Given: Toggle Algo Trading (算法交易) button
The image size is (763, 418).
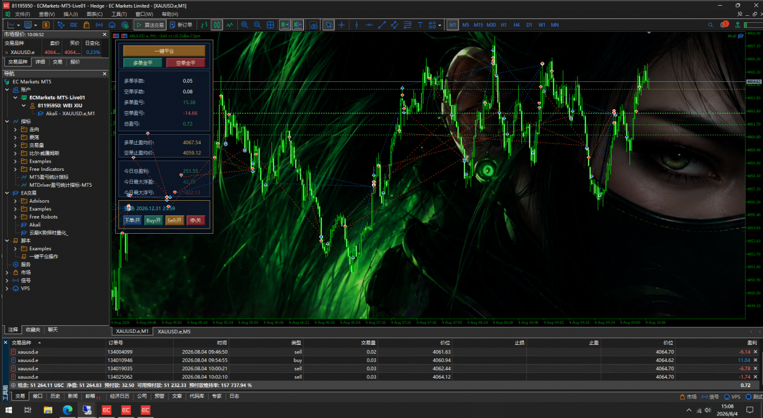Looking at the screenshot, I should [150, 25].
